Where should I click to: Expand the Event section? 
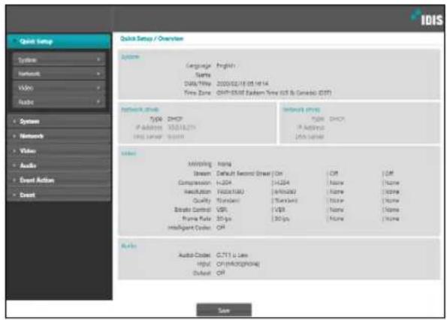(59, 195)
